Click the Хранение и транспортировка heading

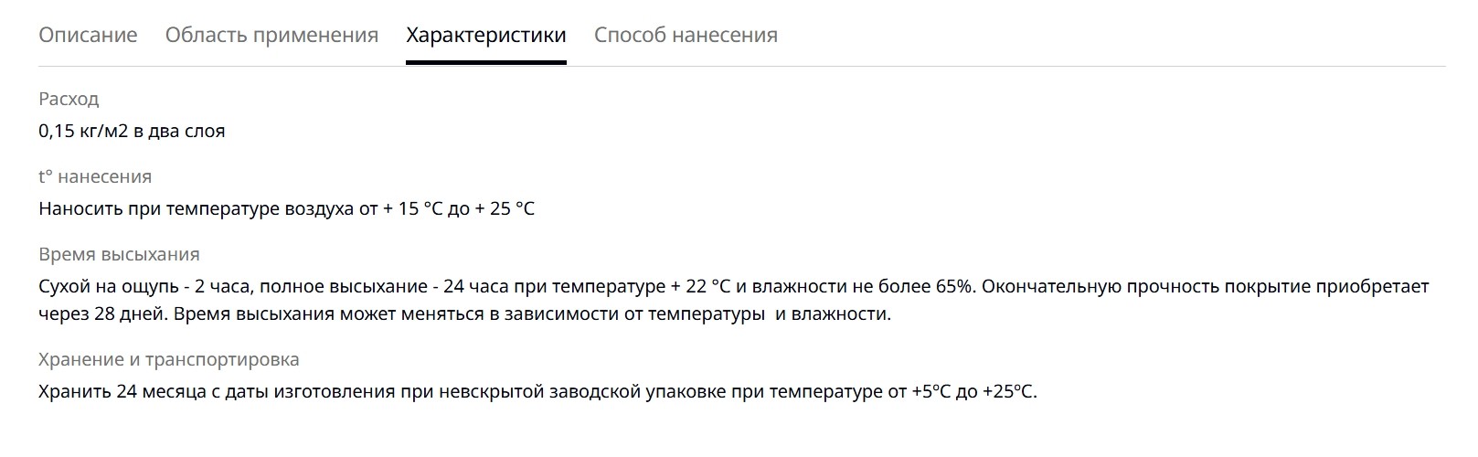169,360
